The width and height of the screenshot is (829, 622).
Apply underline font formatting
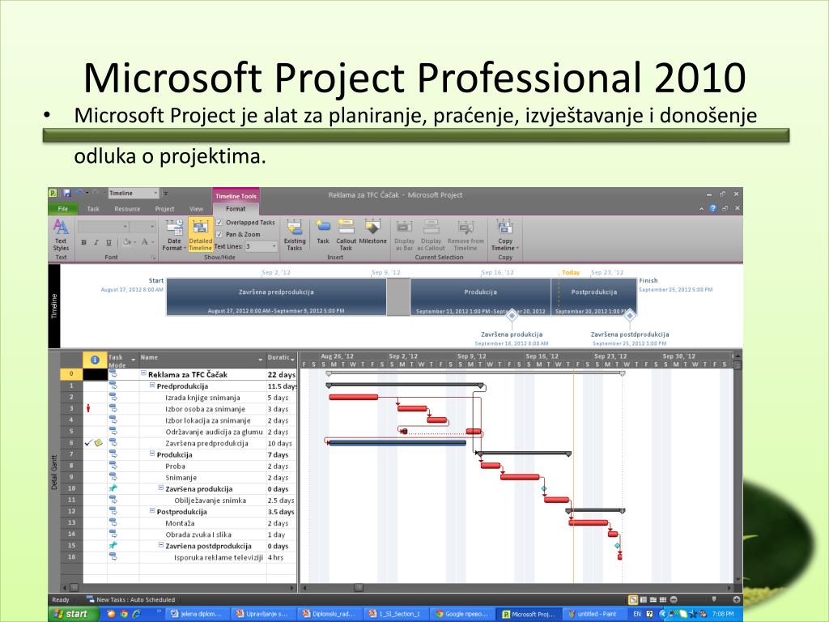click(x=108, y=242)
